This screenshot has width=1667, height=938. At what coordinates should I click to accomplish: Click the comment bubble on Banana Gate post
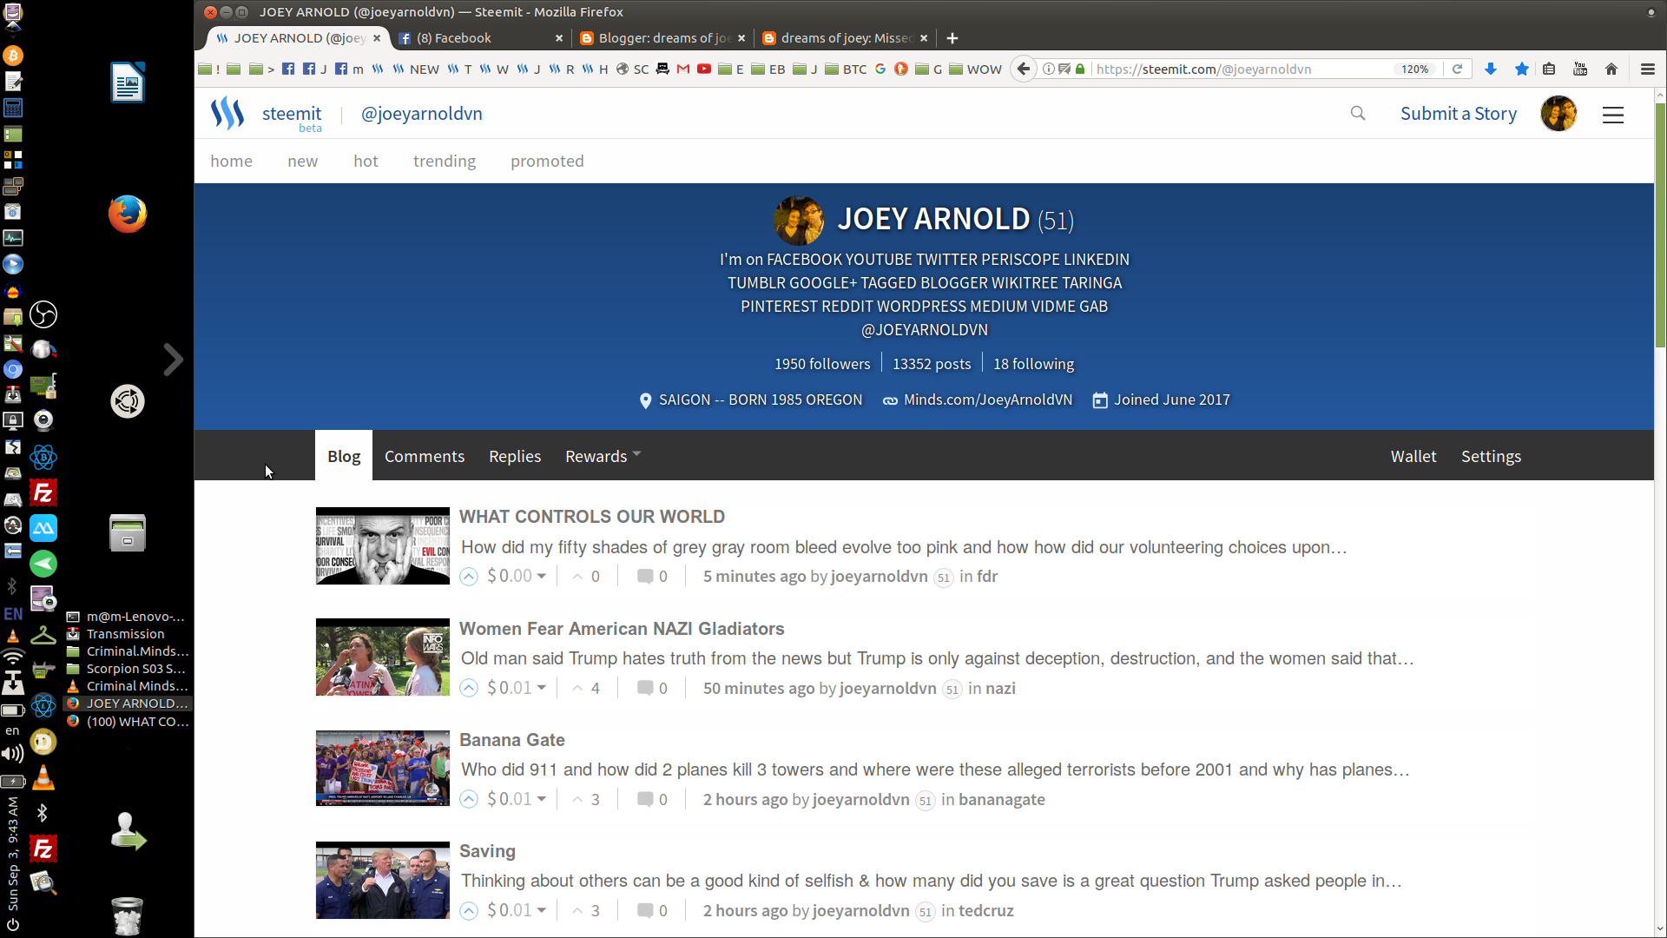[x=647, y=798]
